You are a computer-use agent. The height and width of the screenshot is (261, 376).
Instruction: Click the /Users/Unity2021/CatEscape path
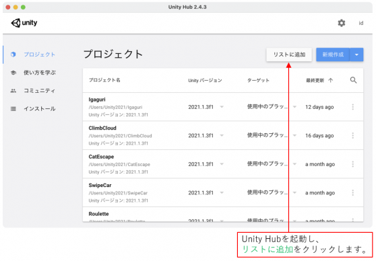pyautogui.click(x=119, y=165)
